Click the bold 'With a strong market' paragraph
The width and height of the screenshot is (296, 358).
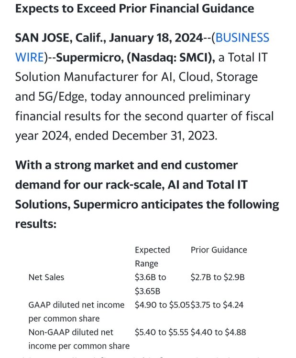coord(126,165)
